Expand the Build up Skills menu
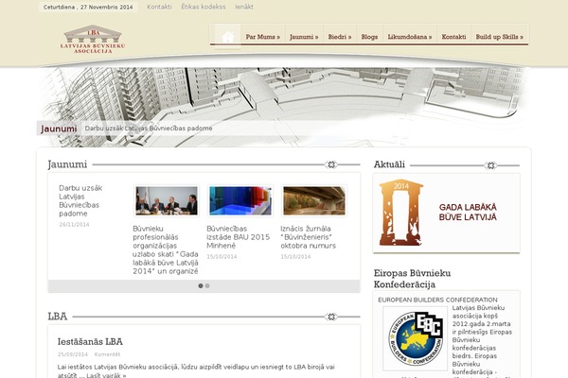 coord(500,37)
